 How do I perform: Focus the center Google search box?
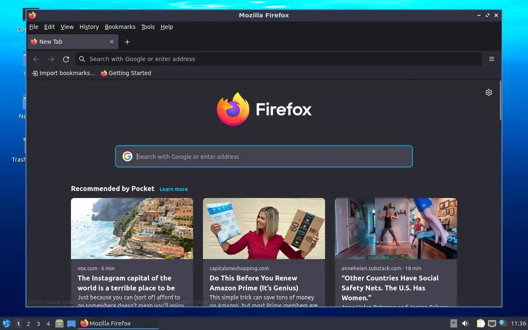coord(264,156)
